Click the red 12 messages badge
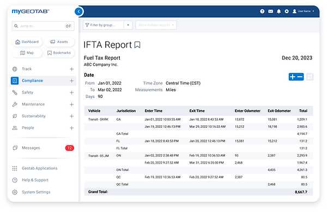Image resolution: width=327 pixels, height=212 pixels. [x=70, y=148]
